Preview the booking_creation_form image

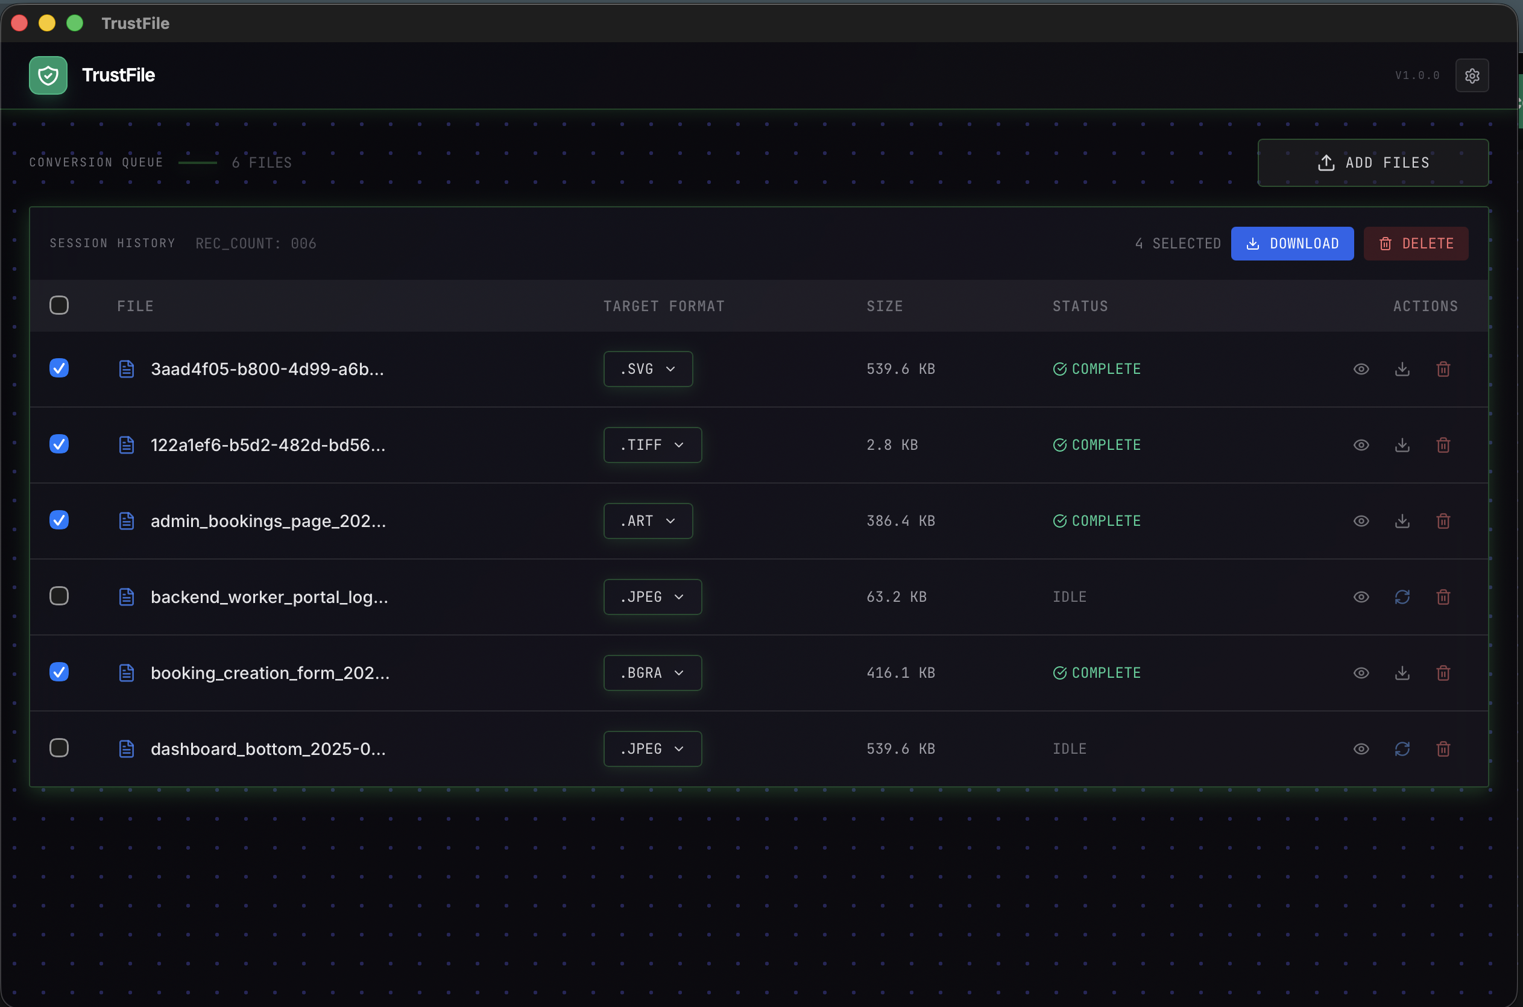[1361, 672]
